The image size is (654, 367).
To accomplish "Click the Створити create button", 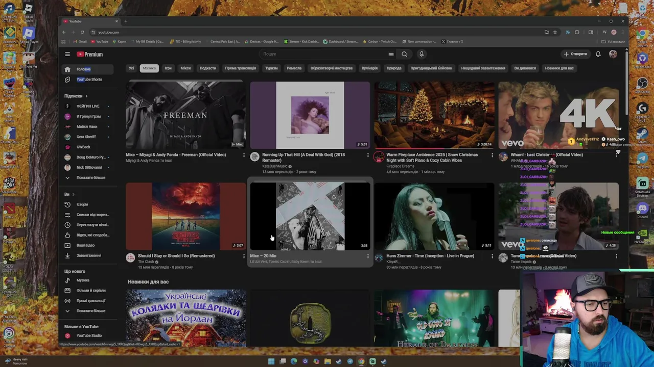I will (x=576, y=54).
